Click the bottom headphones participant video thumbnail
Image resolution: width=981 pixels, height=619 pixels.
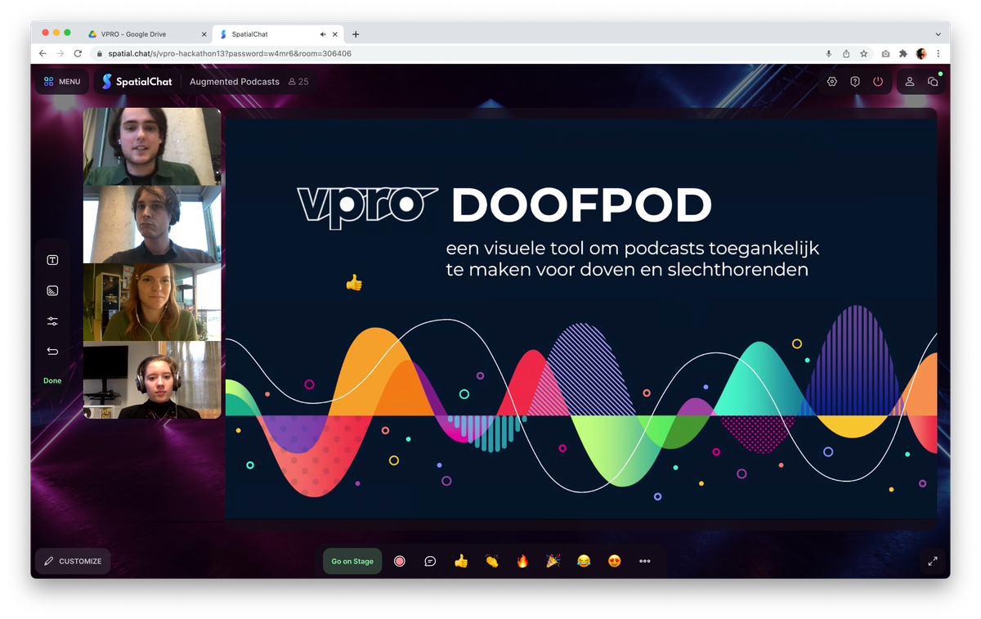point(152,380)
